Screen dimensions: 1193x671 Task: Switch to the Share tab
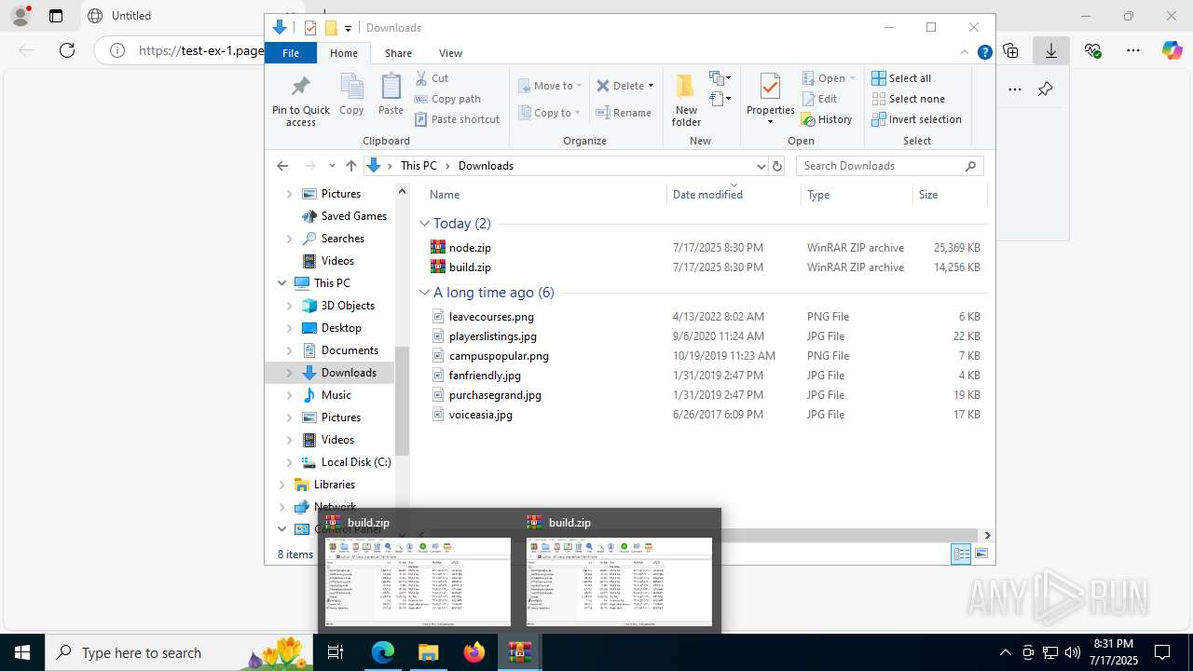point(398,53)
